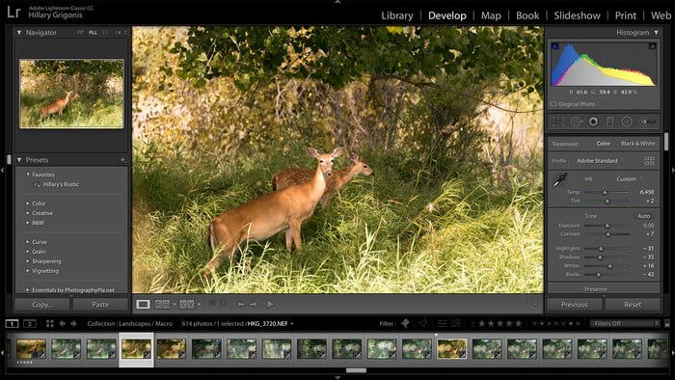Adjust the Exposure slider handle

607,226
